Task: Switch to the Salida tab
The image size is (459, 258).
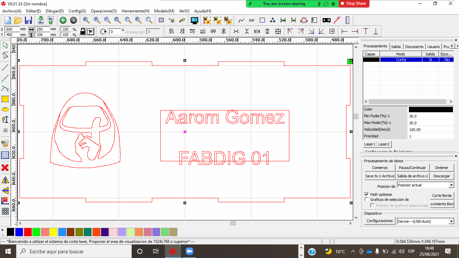Action: 396,47
